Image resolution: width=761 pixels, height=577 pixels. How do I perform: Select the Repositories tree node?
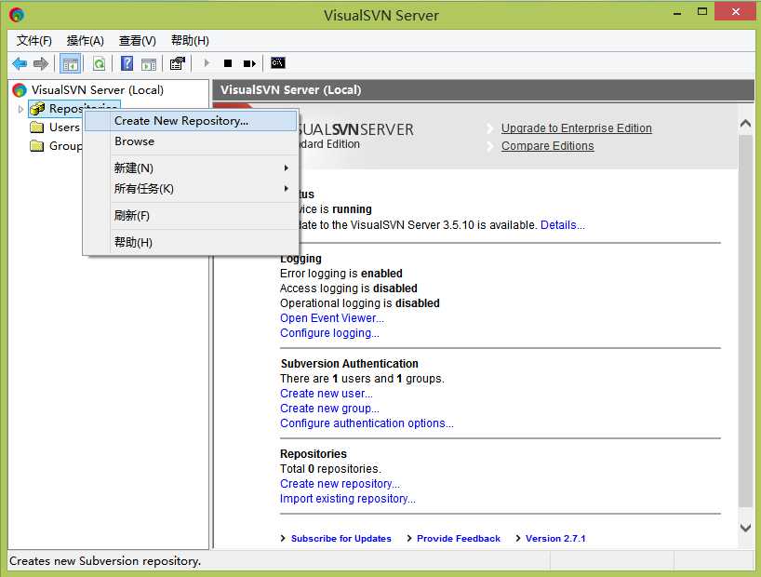pyautogui.click(x=73, y=108)
